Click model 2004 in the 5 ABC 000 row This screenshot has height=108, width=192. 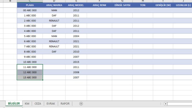pos(76,36)
